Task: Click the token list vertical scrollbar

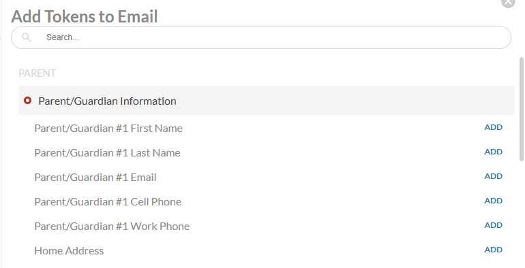Action: pyautogui.click(x=522, y=109)
